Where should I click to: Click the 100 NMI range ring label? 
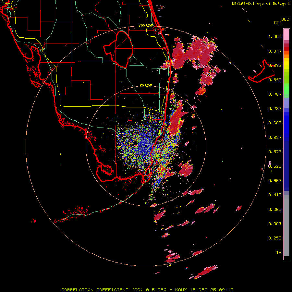146,26
